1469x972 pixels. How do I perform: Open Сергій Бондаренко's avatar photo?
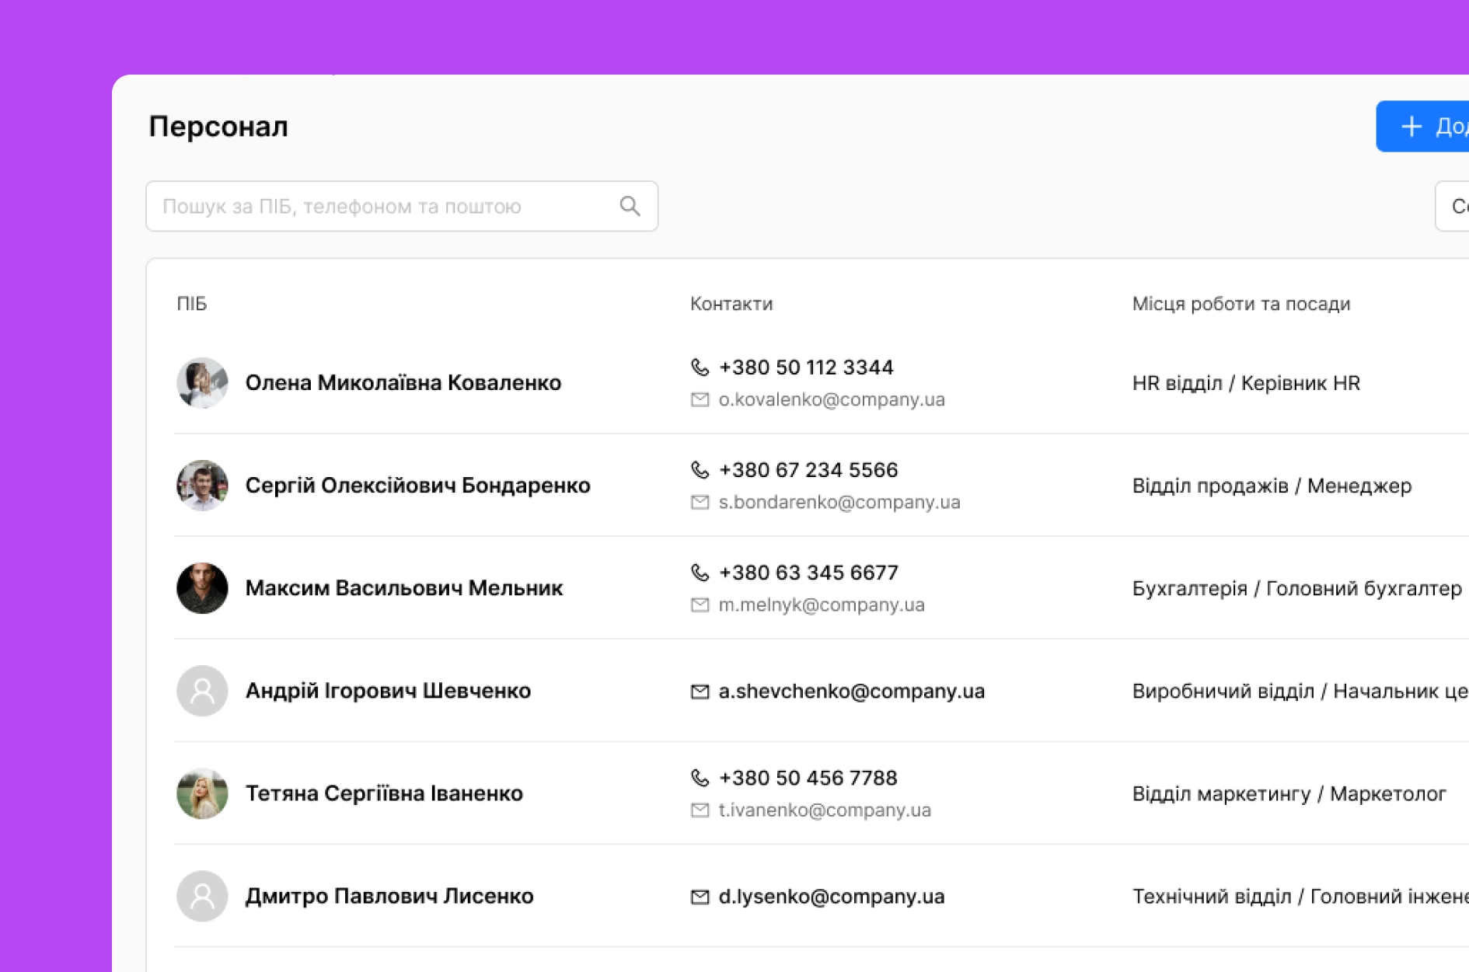point(202,486)
